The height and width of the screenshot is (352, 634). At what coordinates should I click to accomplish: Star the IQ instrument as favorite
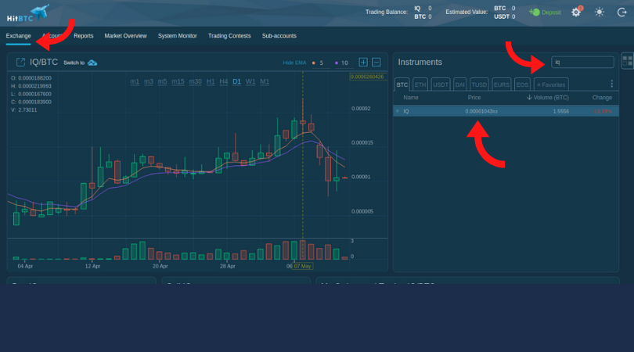click(398, 111)
